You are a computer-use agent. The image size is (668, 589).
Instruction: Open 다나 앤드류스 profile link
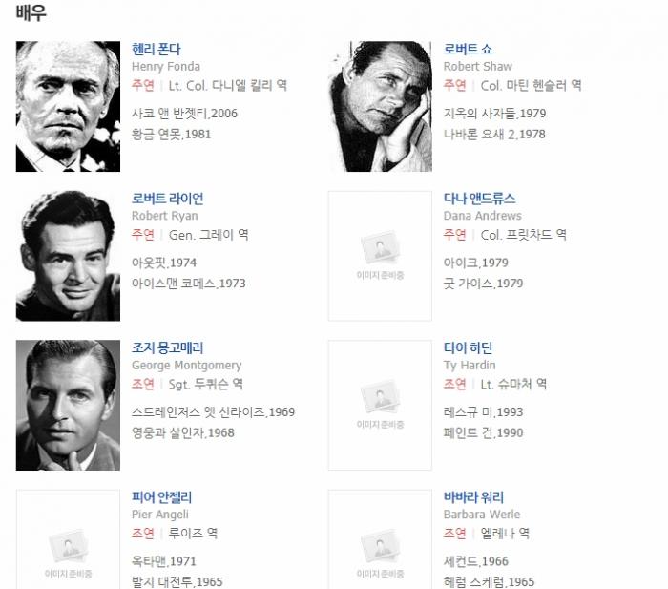(479, 199)
